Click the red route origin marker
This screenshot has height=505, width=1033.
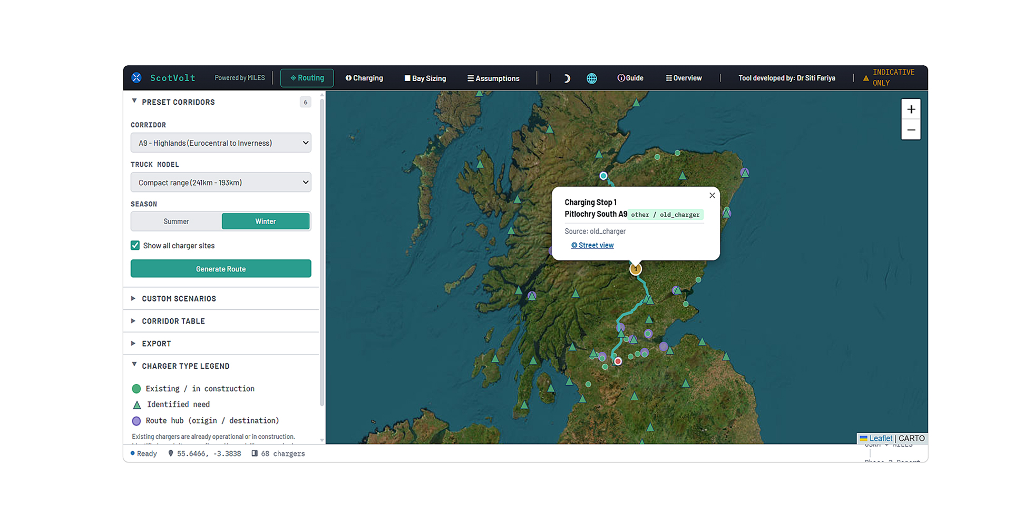click(618, 361)
